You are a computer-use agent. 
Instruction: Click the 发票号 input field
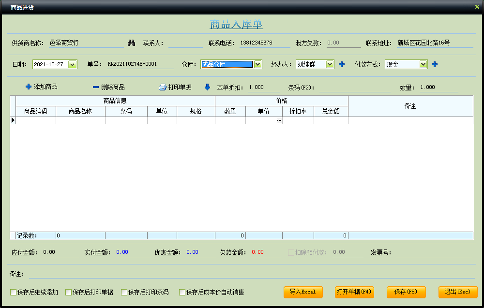[x=434, y=252]
